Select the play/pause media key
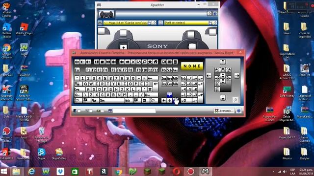Image resolution: width=314 pixels, height=176 pixels. (97, 62)
